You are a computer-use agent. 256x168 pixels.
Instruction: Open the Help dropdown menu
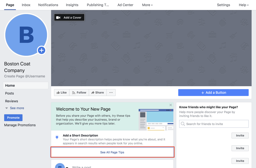[243, 5]
